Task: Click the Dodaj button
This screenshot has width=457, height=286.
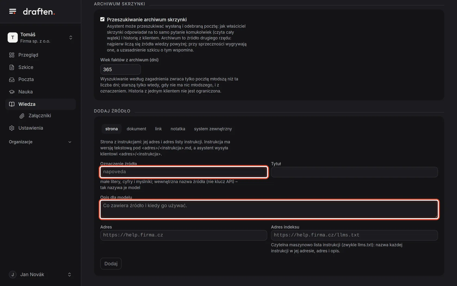Action: coord(111,264)
